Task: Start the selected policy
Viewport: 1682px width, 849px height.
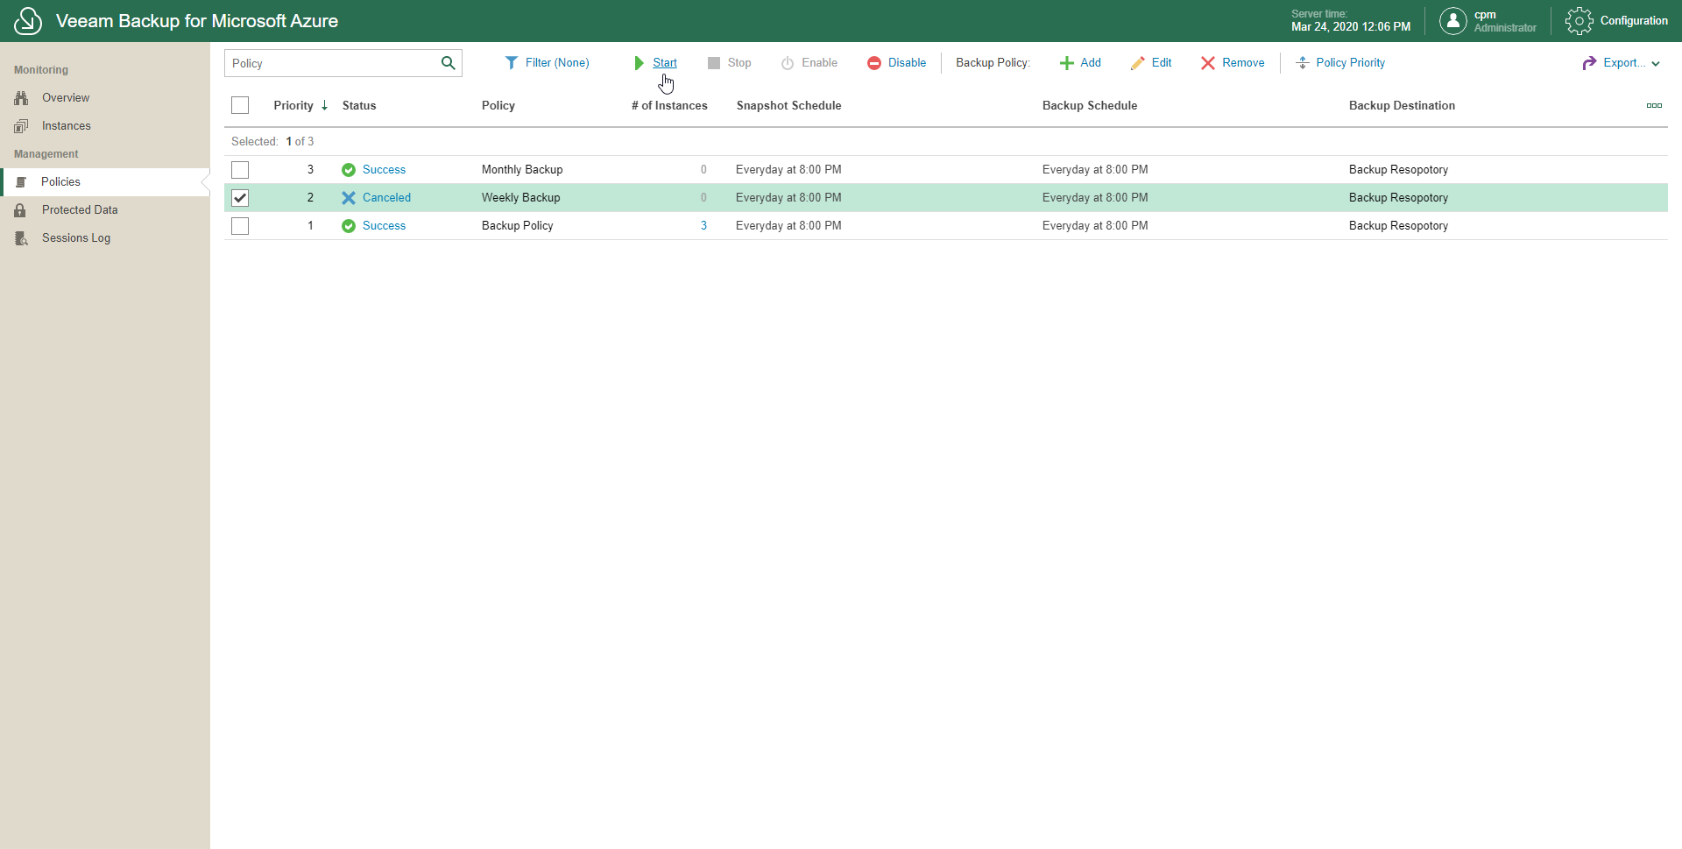Action: [x=656, y=63]
